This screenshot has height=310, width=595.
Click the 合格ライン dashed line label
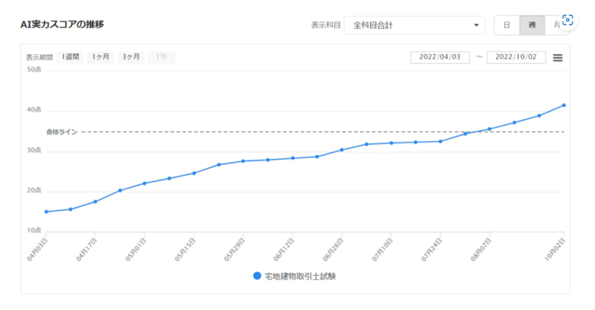62,132
